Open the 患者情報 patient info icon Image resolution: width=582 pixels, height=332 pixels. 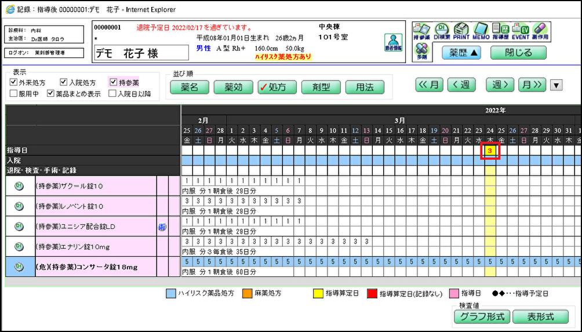point(394,43)
